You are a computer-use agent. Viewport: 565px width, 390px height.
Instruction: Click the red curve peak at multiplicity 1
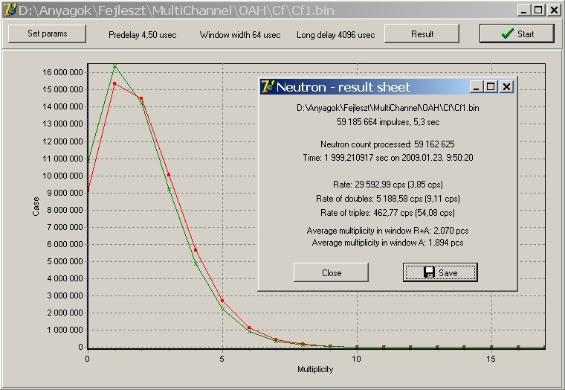click(x=114, y=84)
